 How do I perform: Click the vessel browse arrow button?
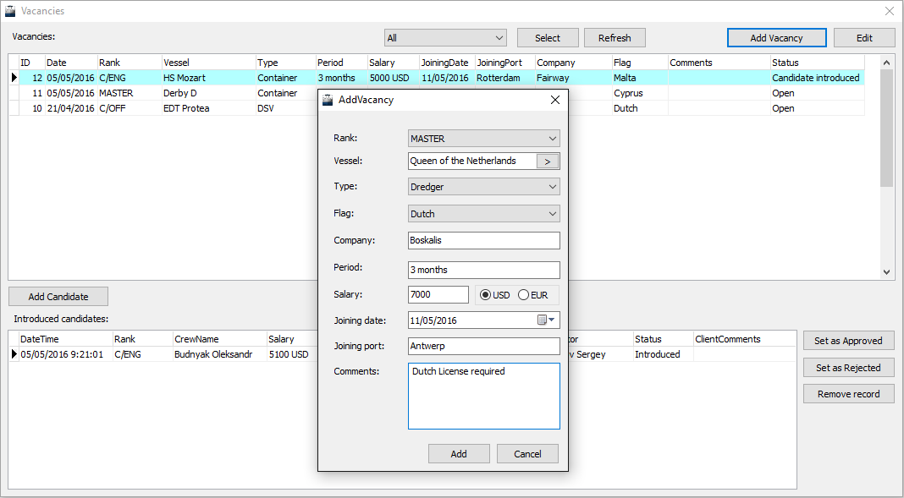(x=547, y=161)
